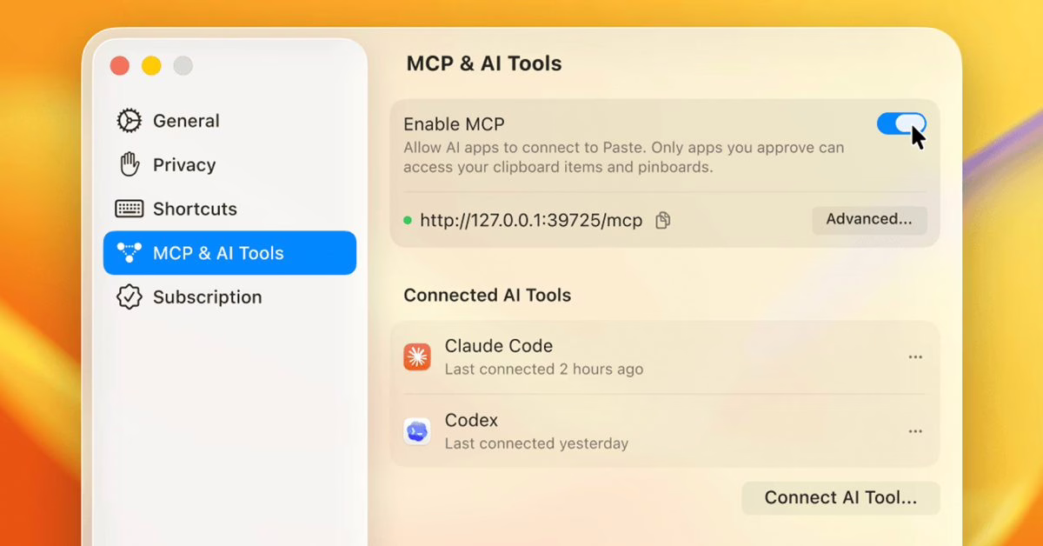Open the Privacy settings pane

229,165
